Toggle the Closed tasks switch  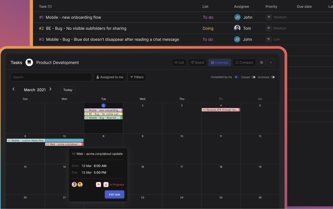[x=253, y=77]
